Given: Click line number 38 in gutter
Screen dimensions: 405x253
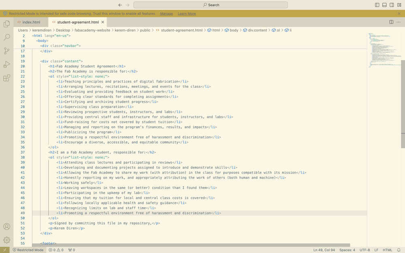Looking at the screenshot, I should [x=23, y=157].
